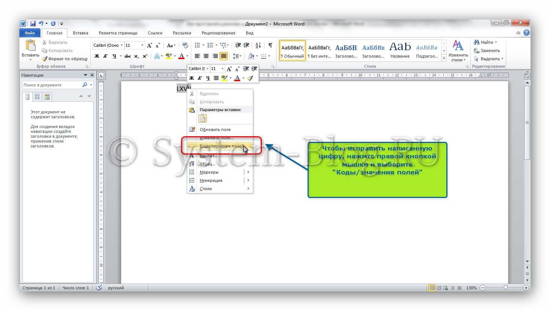Open Word Help question mark icon
The height and width of the screenshot is (311, 550).
[x=526, y=33]
